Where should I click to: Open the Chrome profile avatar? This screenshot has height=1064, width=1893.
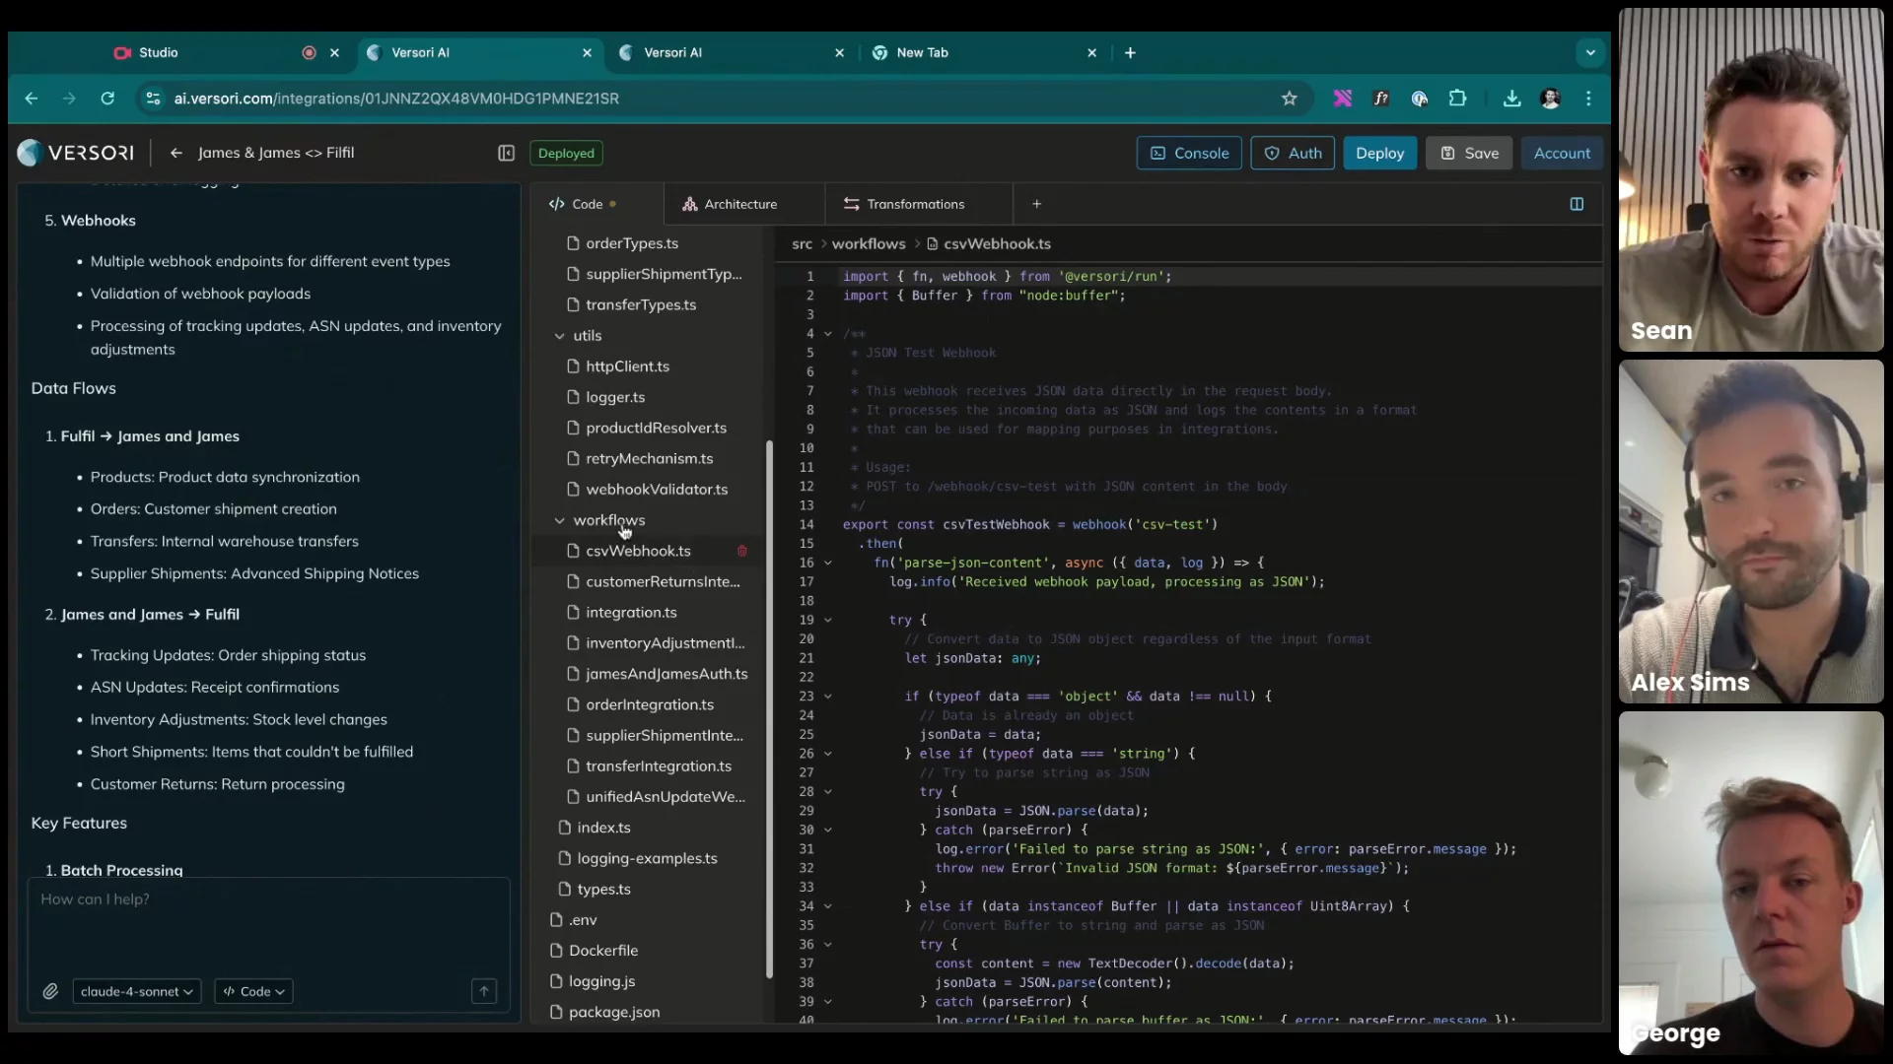coord(1550,99)
